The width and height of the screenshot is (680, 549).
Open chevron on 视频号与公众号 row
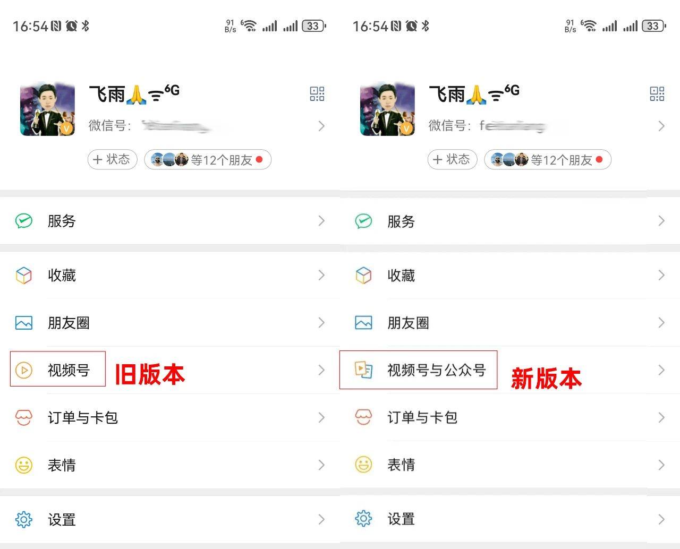click(x=661, y=370)
